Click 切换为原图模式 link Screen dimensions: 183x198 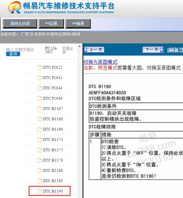100,62
